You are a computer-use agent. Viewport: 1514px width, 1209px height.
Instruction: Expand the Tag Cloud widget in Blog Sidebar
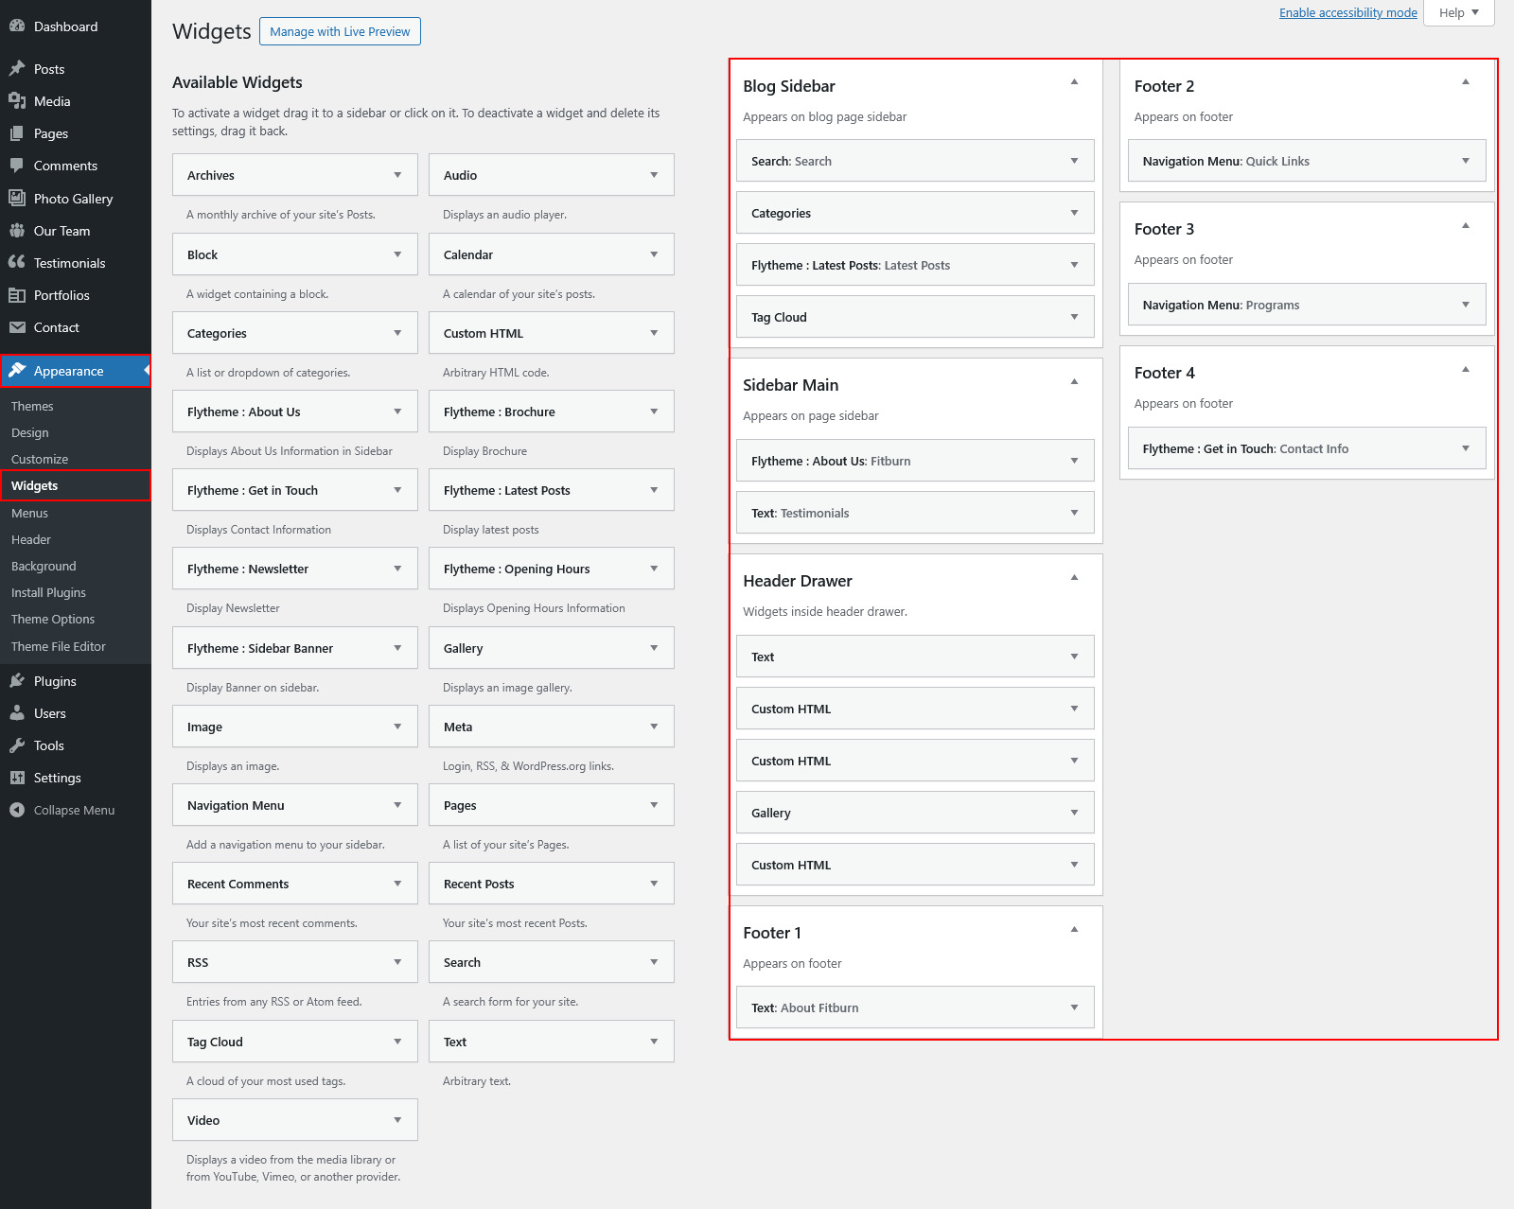1074,317
